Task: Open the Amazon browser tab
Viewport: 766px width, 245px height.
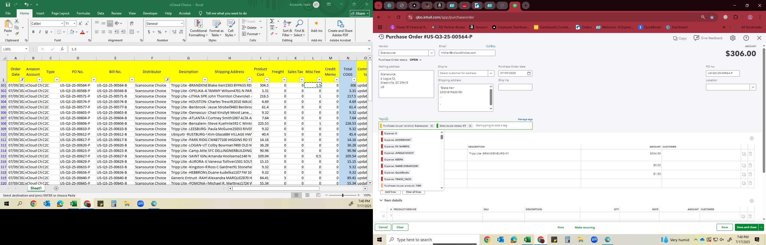Action: coord(440,5)
